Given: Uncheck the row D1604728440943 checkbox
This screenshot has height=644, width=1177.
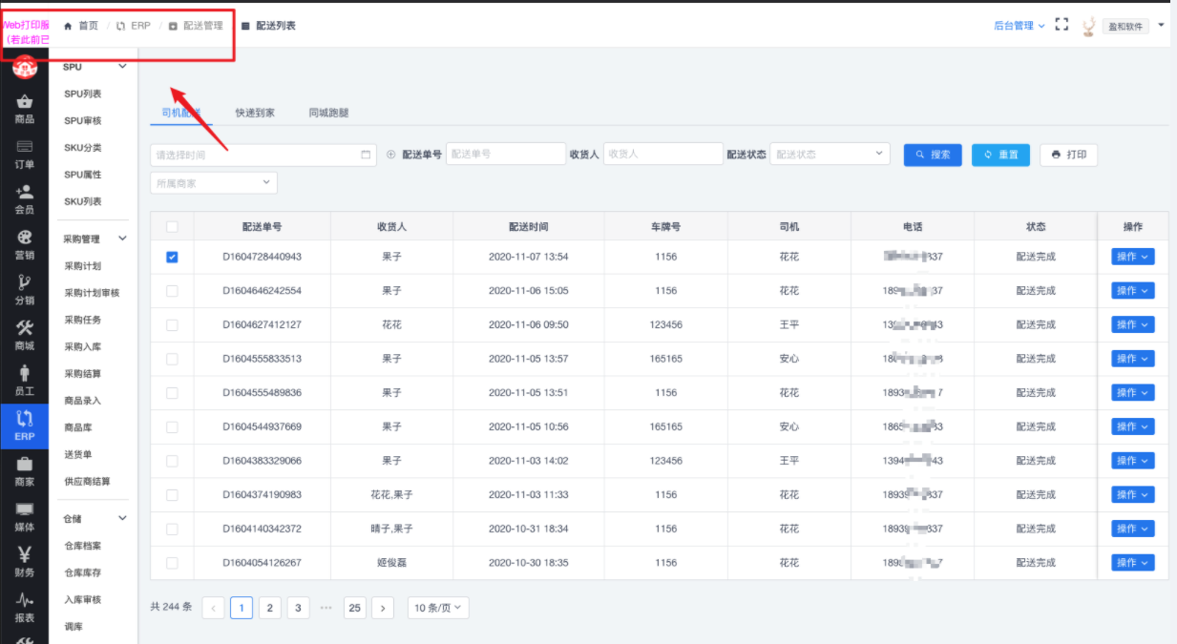Looking at the screenshot, I should 172,257.
